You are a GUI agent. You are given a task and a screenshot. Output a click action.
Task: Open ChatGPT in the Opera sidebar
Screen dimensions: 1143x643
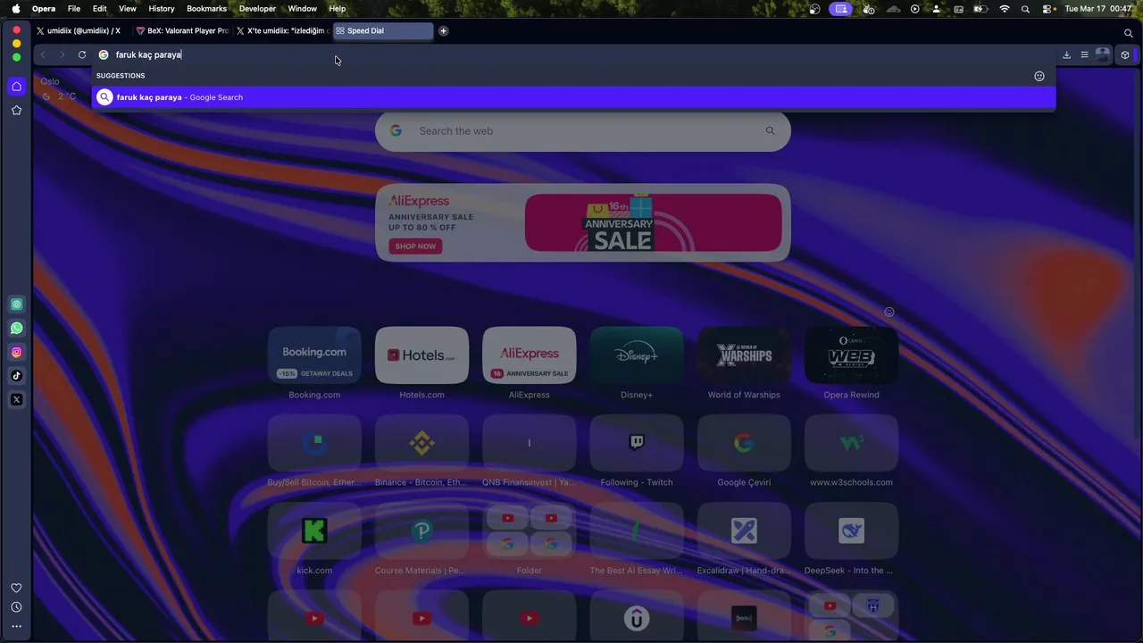[x=16, y=305]
